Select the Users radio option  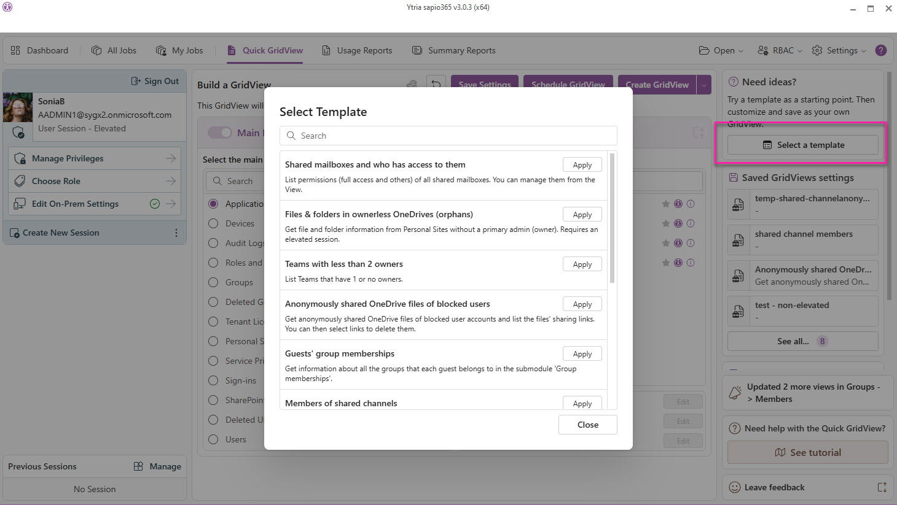click(213, 439)
